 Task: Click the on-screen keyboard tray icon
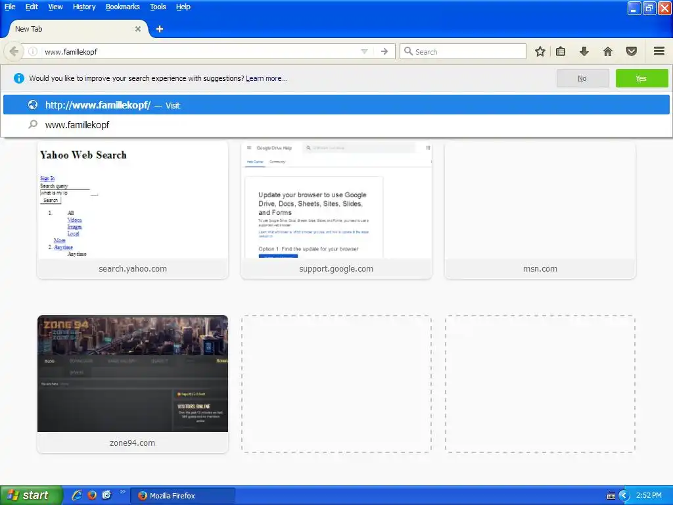(x=611, y=496)
